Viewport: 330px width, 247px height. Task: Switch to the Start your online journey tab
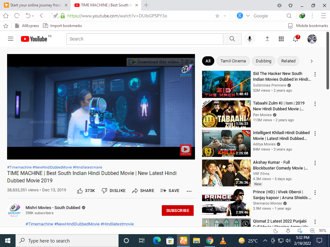tap(36, 5)
